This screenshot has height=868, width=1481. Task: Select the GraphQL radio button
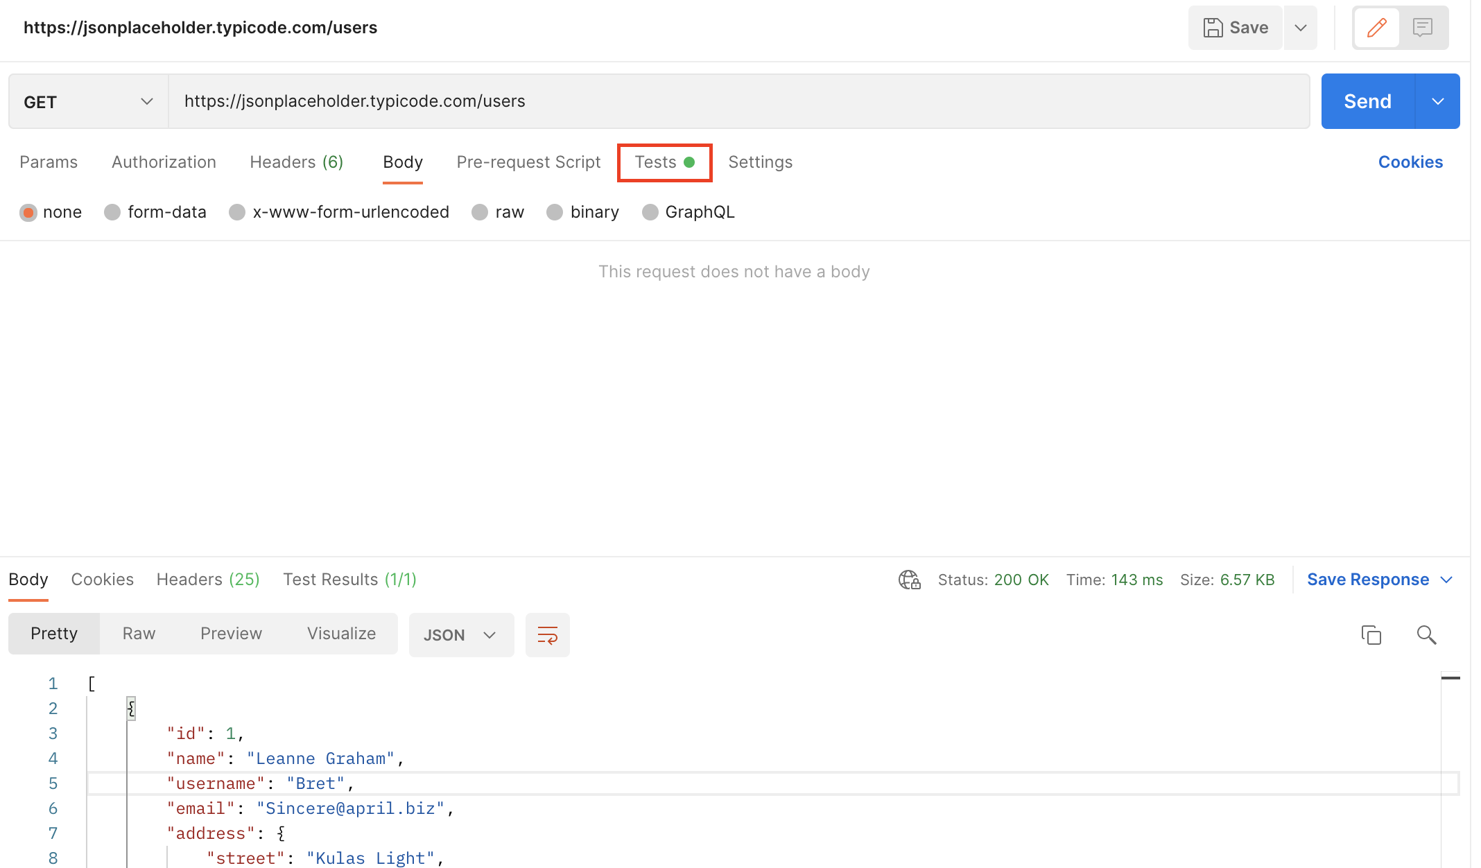(x=650, y=212)
